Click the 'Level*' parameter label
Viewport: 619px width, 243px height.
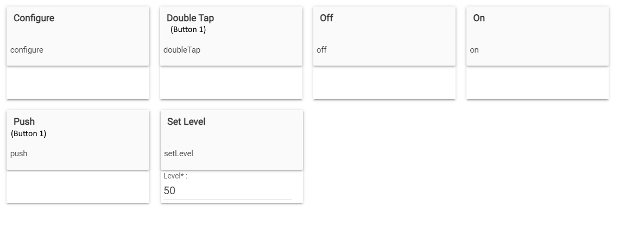(x=175, y=176)
